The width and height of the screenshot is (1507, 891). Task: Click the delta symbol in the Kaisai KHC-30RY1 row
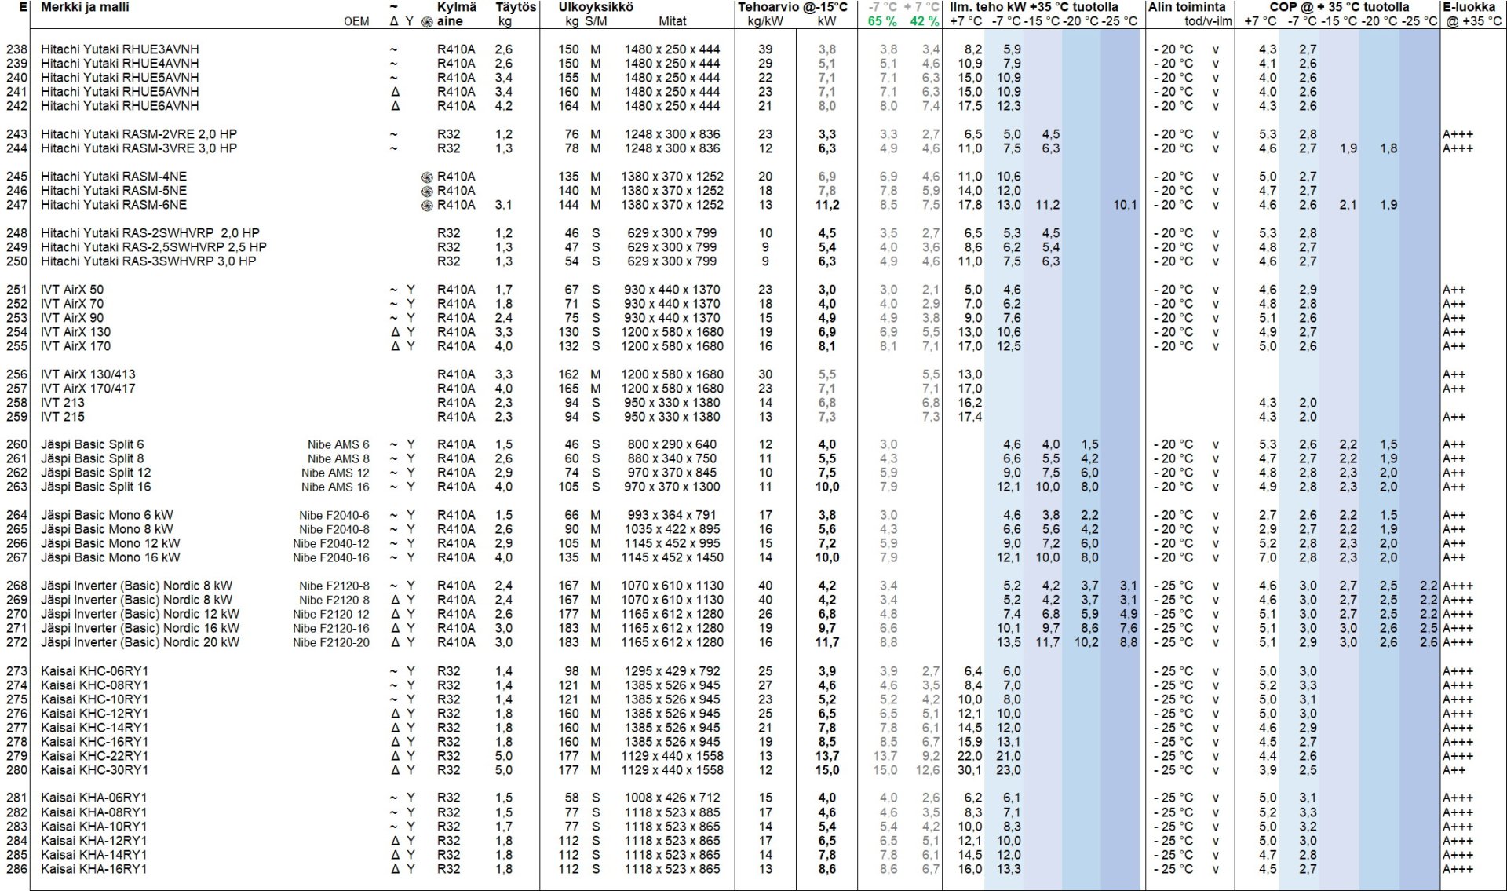(x=395, y=770)
